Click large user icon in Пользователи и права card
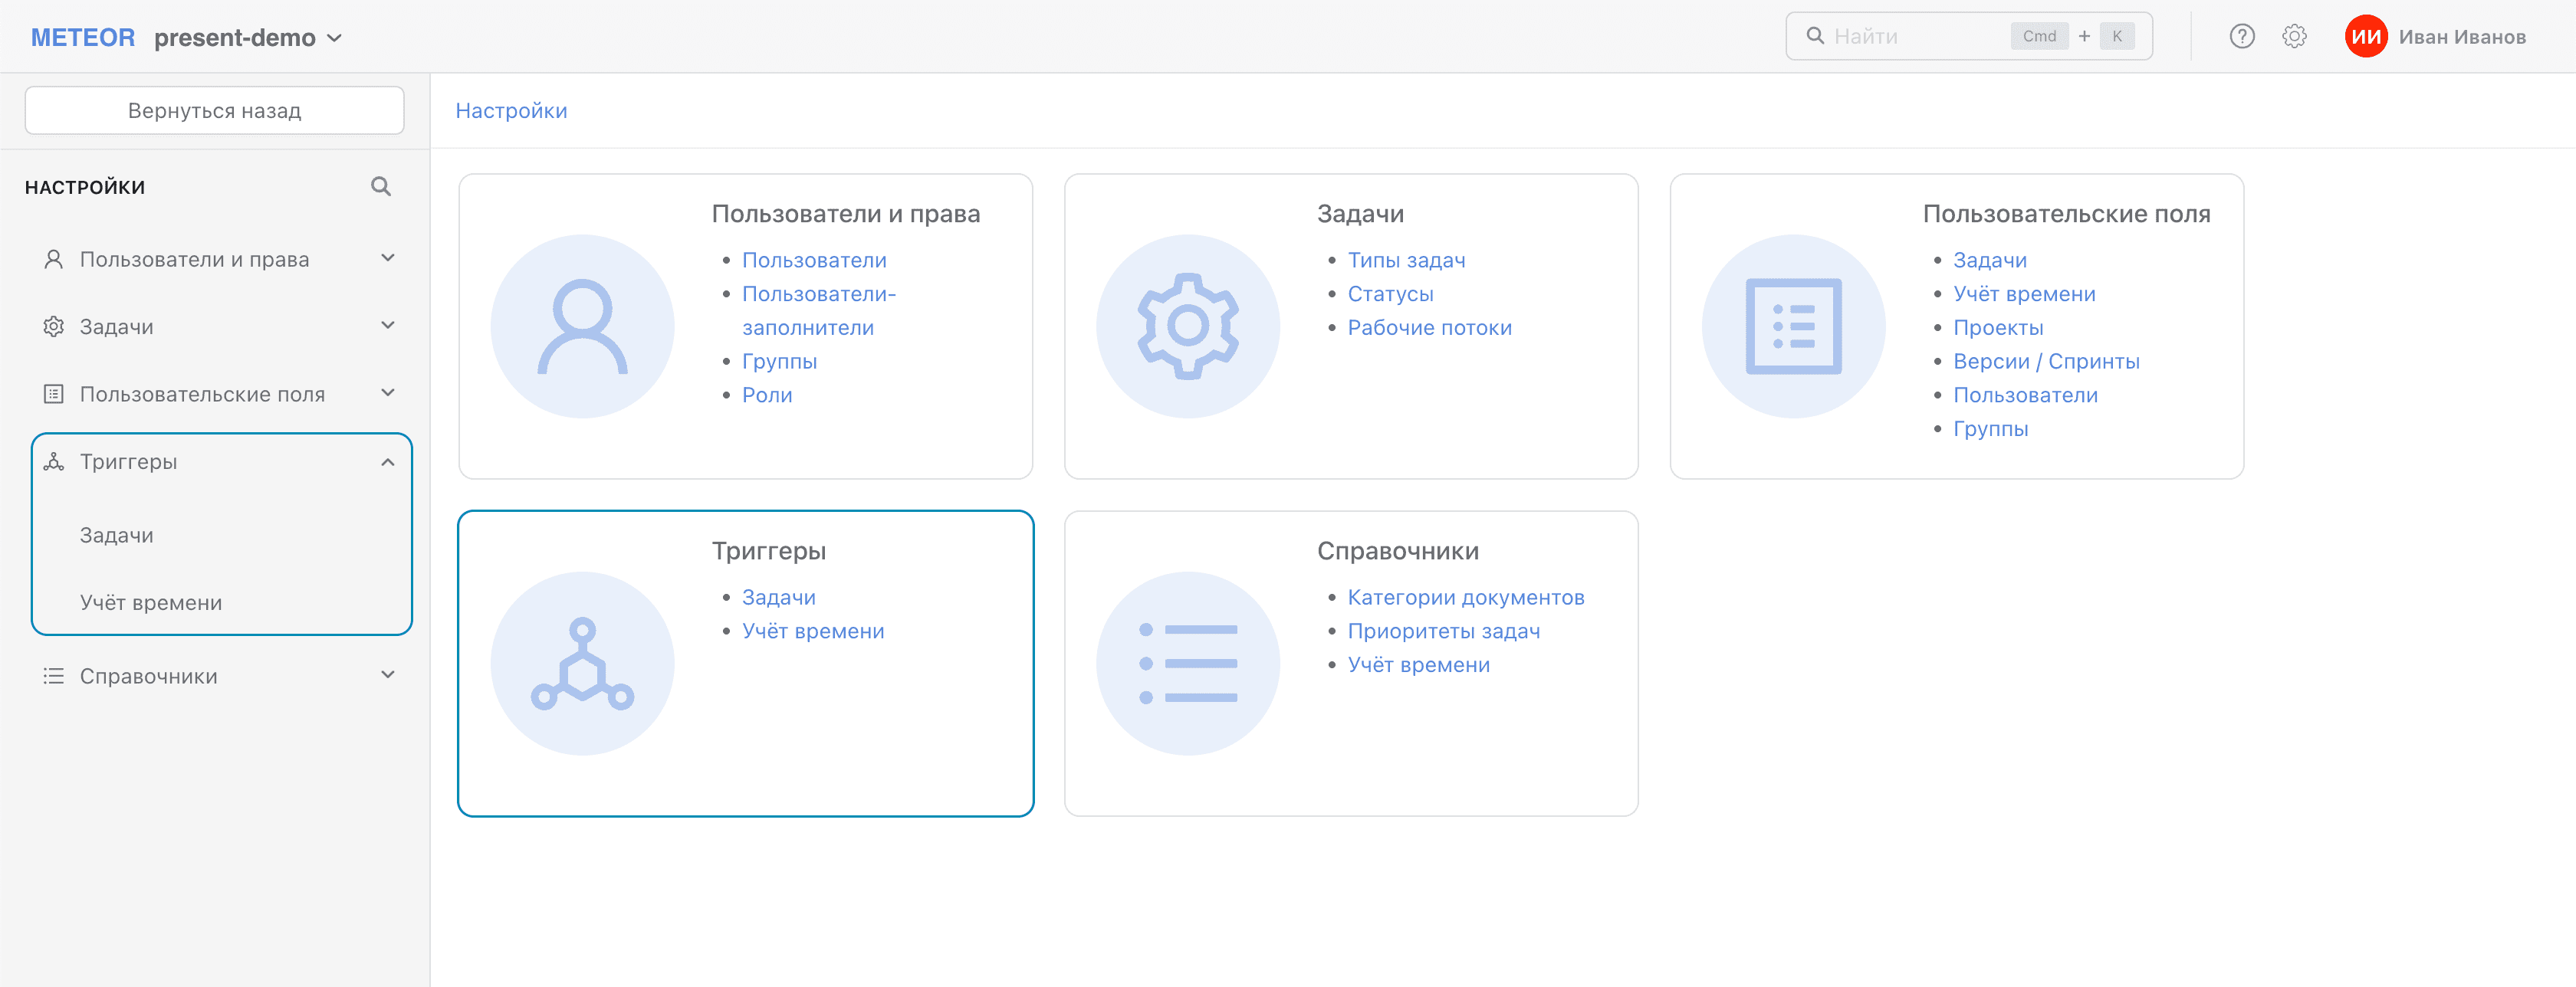 tap(582, 327)
